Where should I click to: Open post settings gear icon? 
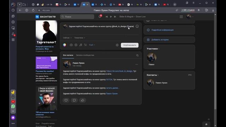tap(117, 45)
